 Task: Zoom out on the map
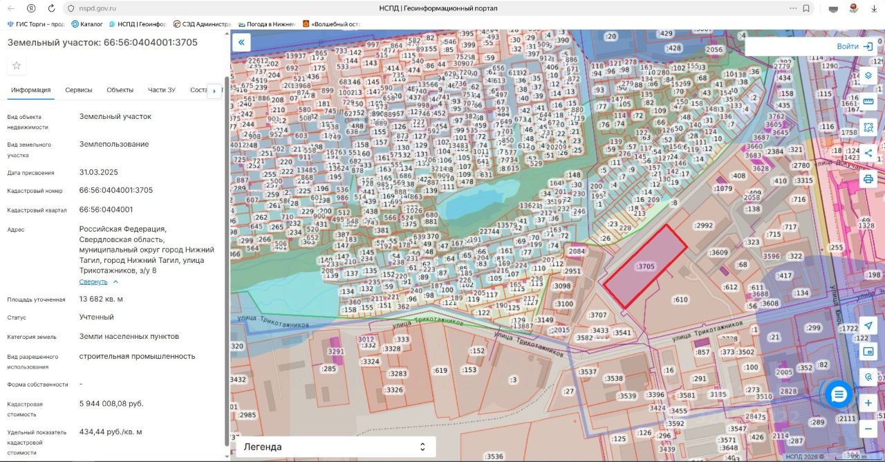pyautogui.click(x=868, y=429)
